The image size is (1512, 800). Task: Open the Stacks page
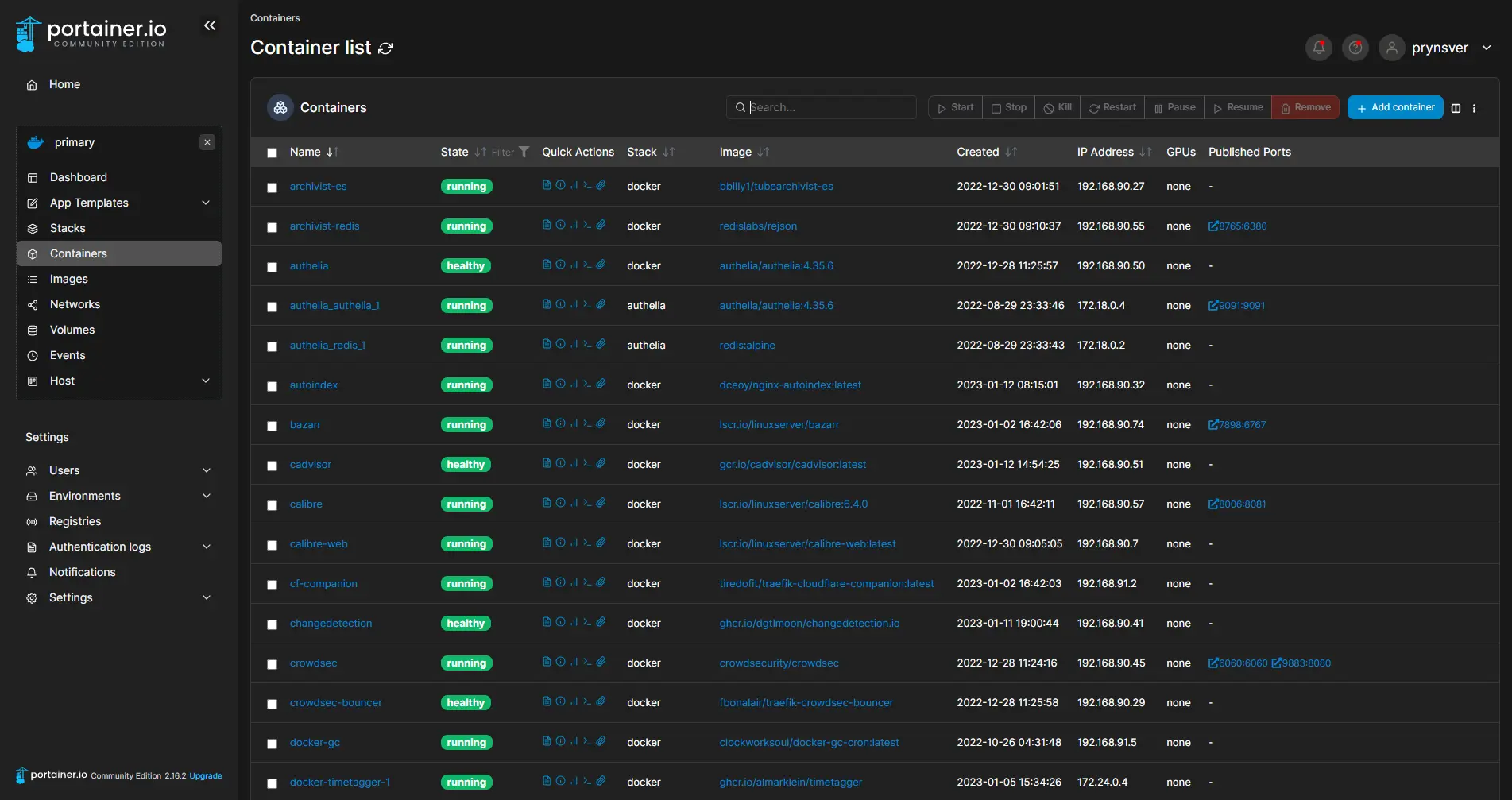pos(68,228)
